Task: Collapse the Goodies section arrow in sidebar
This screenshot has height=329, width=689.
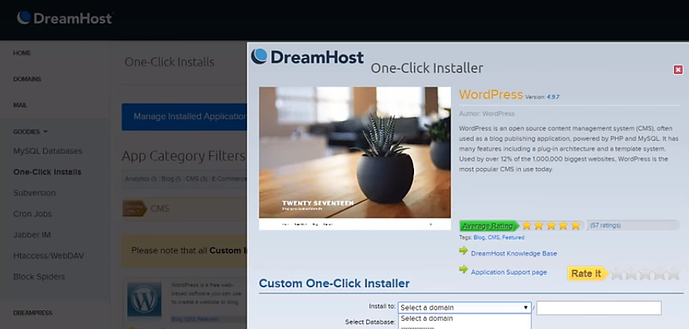Action: coord(46,131)
